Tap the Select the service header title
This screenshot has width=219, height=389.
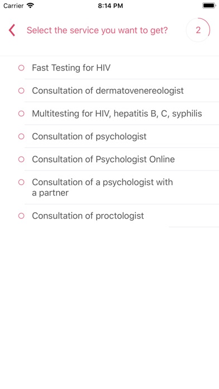[97, 30]
